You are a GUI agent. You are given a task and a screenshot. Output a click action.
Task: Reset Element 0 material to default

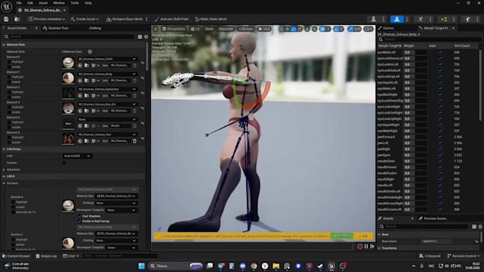click(142, 62)
